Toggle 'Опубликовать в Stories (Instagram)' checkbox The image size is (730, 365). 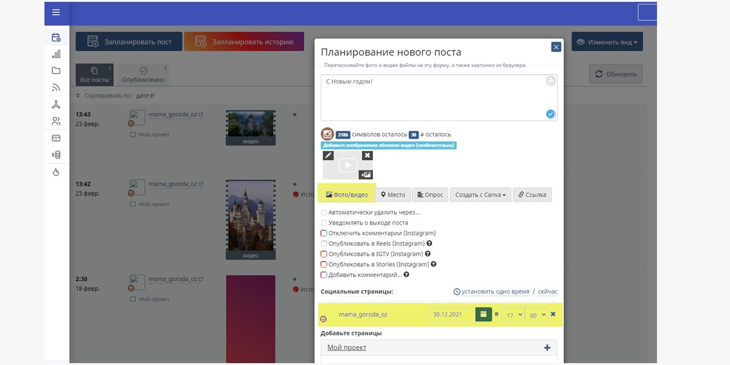pos(324,265)
